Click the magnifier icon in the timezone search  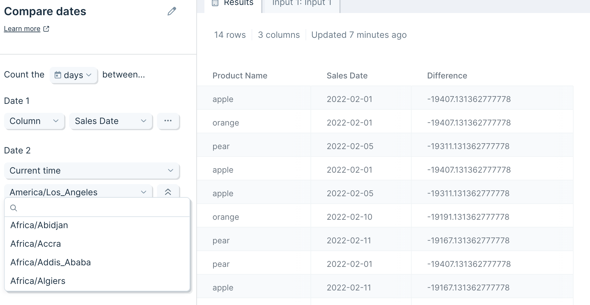tap(14, 208)
